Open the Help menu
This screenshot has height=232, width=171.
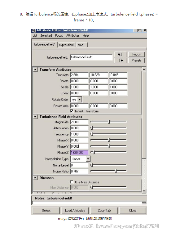click(x=86, y=35)
